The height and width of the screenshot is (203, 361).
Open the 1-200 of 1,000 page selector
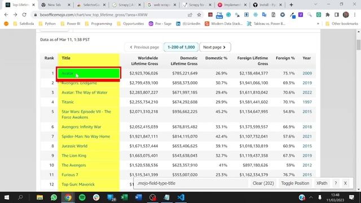181,47
